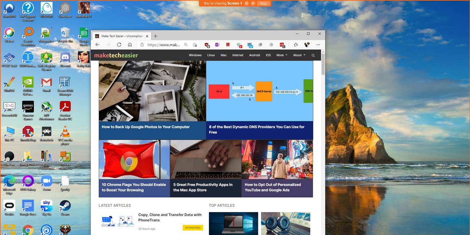470x235 pixels.
Task: Select the ThrottleStop desktop shortcut
Action: click(28, 133)
